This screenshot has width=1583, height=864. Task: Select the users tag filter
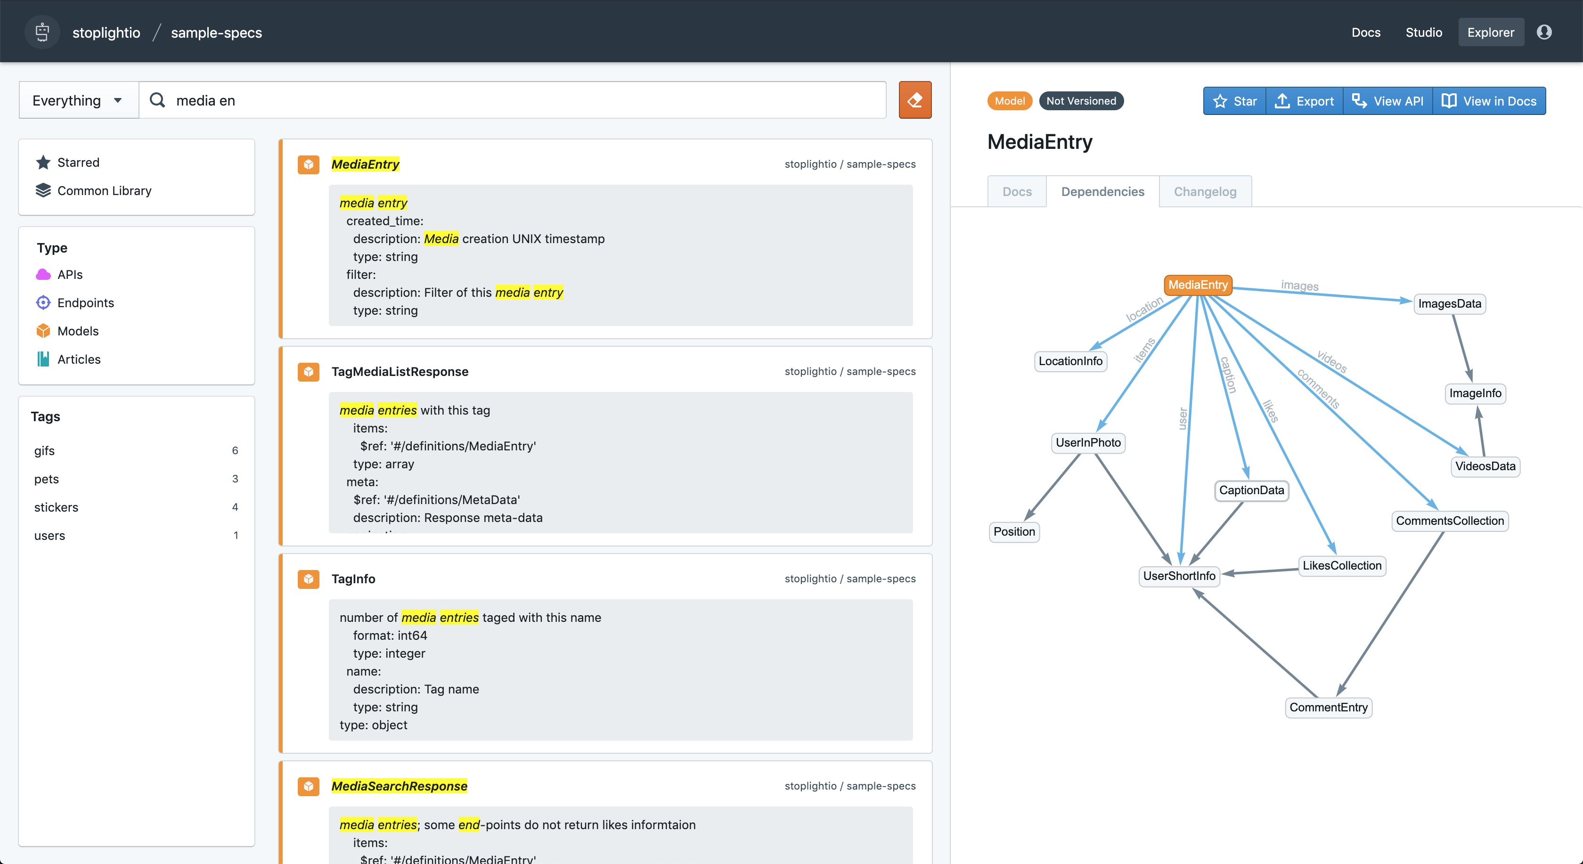49,535
